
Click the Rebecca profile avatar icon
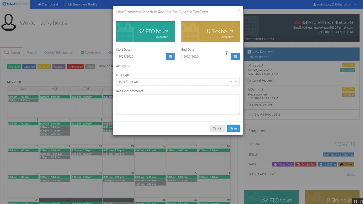[9, 23]
